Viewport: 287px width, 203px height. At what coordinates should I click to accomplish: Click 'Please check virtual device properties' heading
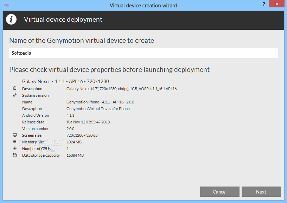[x=109, y=70]
